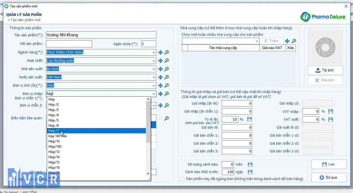Open Nước sản xuất dropdown arrow
Screen dimensions: 353x193
tap(154, 77)
